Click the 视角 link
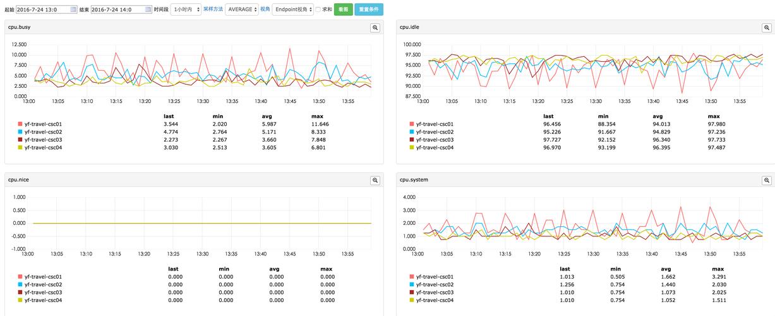Viewport: 775px width, 316px height. click(265, 9)
